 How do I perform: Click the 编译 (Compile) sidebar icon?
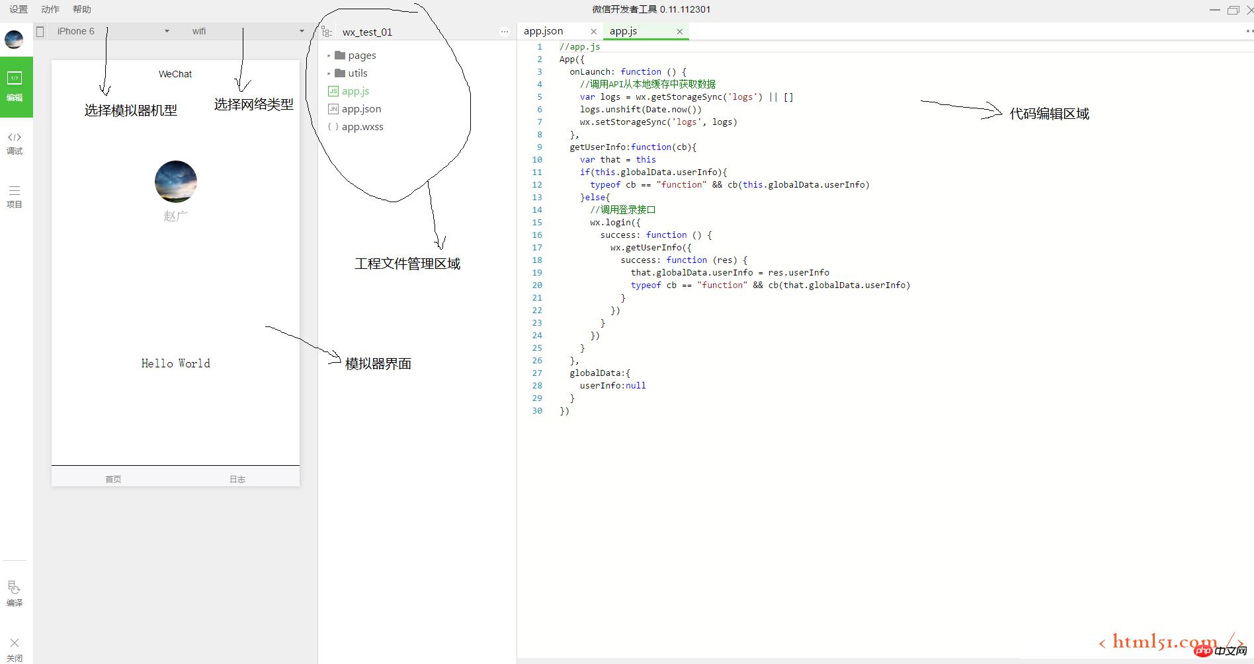point(15,593)
